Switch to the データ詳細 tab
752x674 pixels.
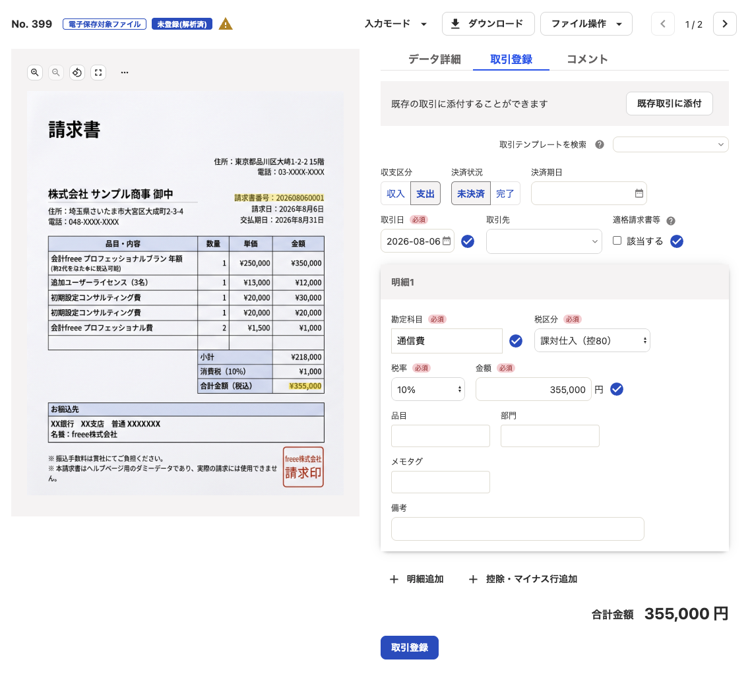tap(435, 59)
